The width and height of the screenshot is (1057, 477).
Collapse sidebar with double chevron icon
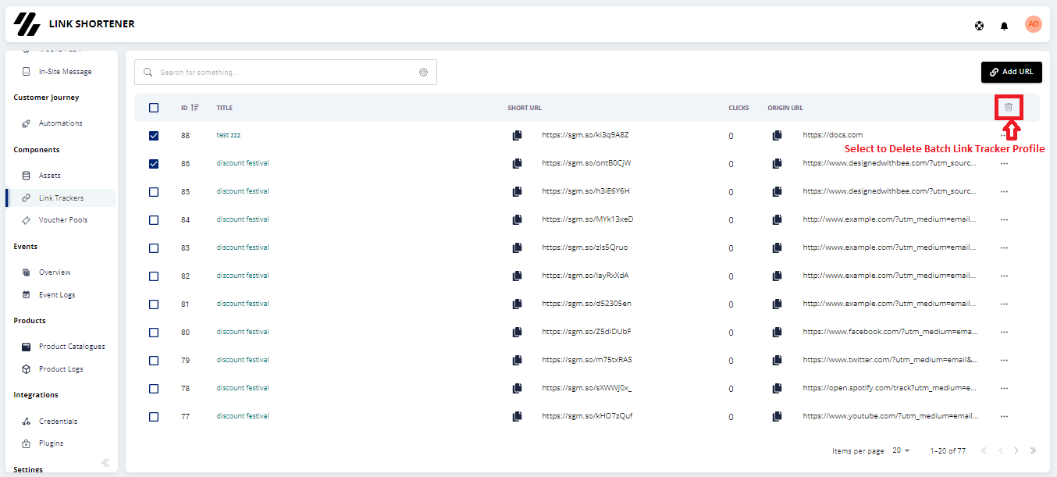tap(105, 463)
